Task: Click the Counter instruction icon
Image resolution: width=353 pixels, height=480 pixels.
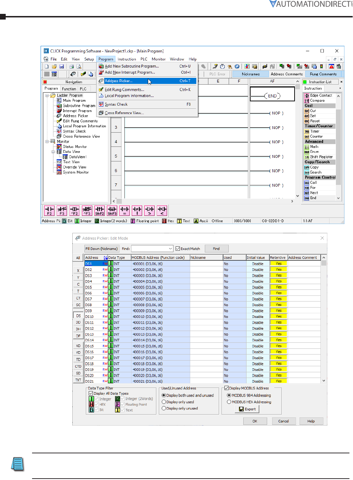Action: pos(307,137)
